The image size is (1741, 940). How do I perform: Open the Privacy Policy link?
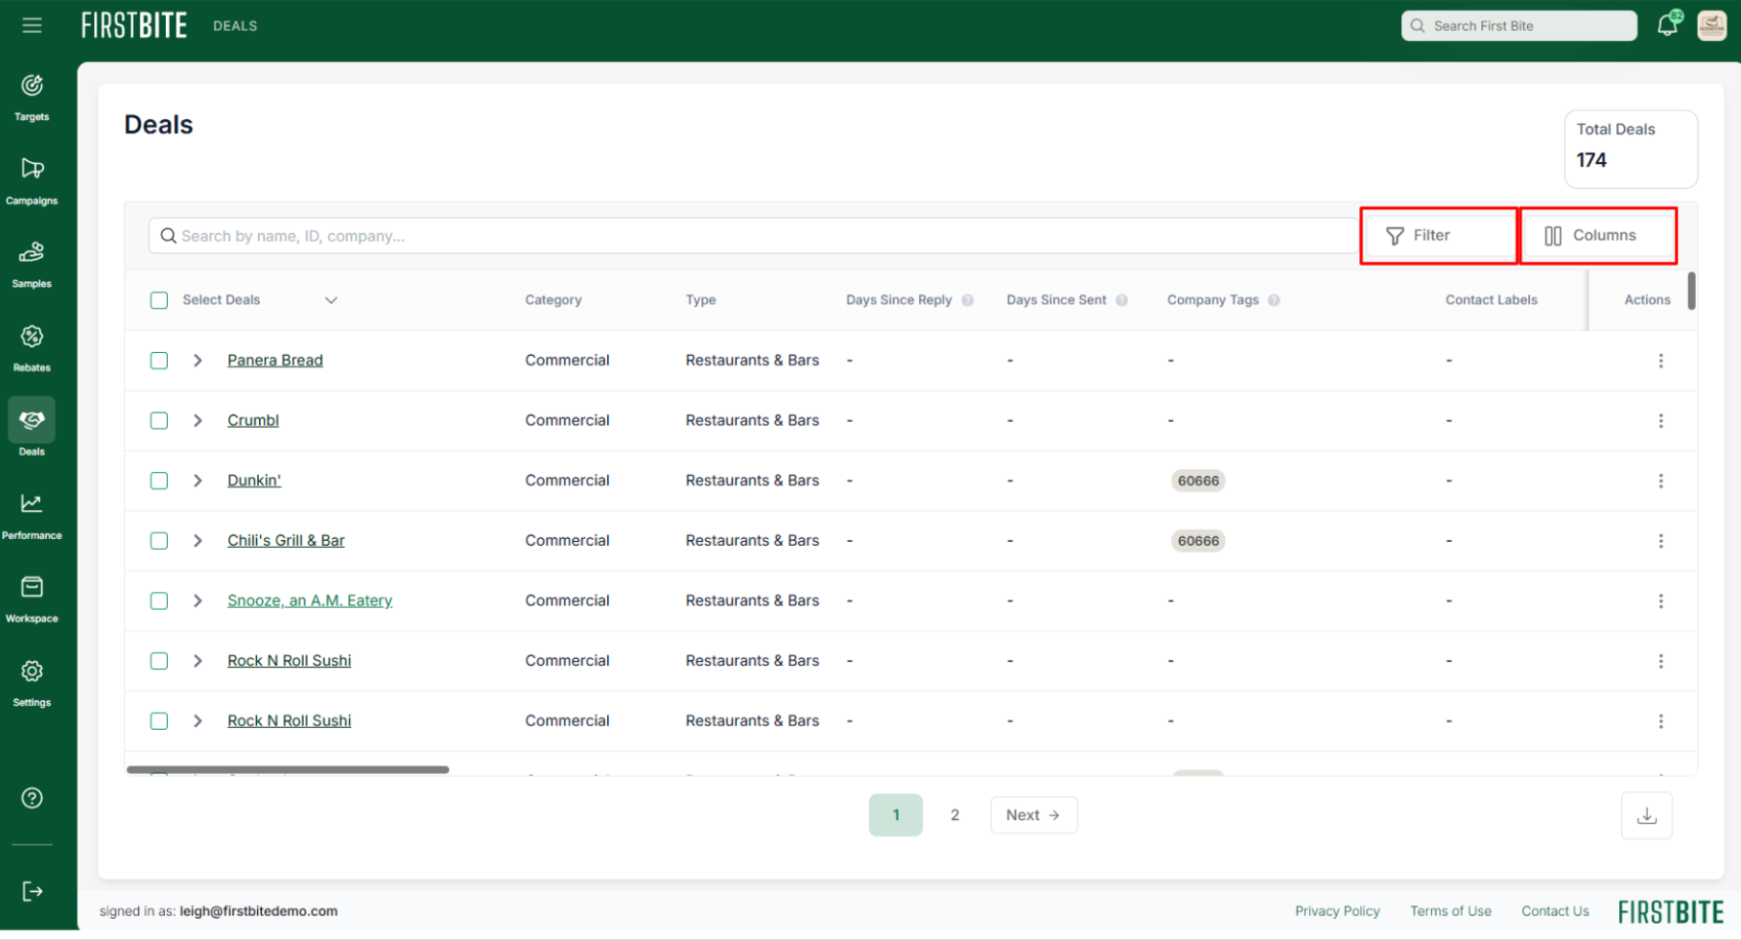point(1337,911)
